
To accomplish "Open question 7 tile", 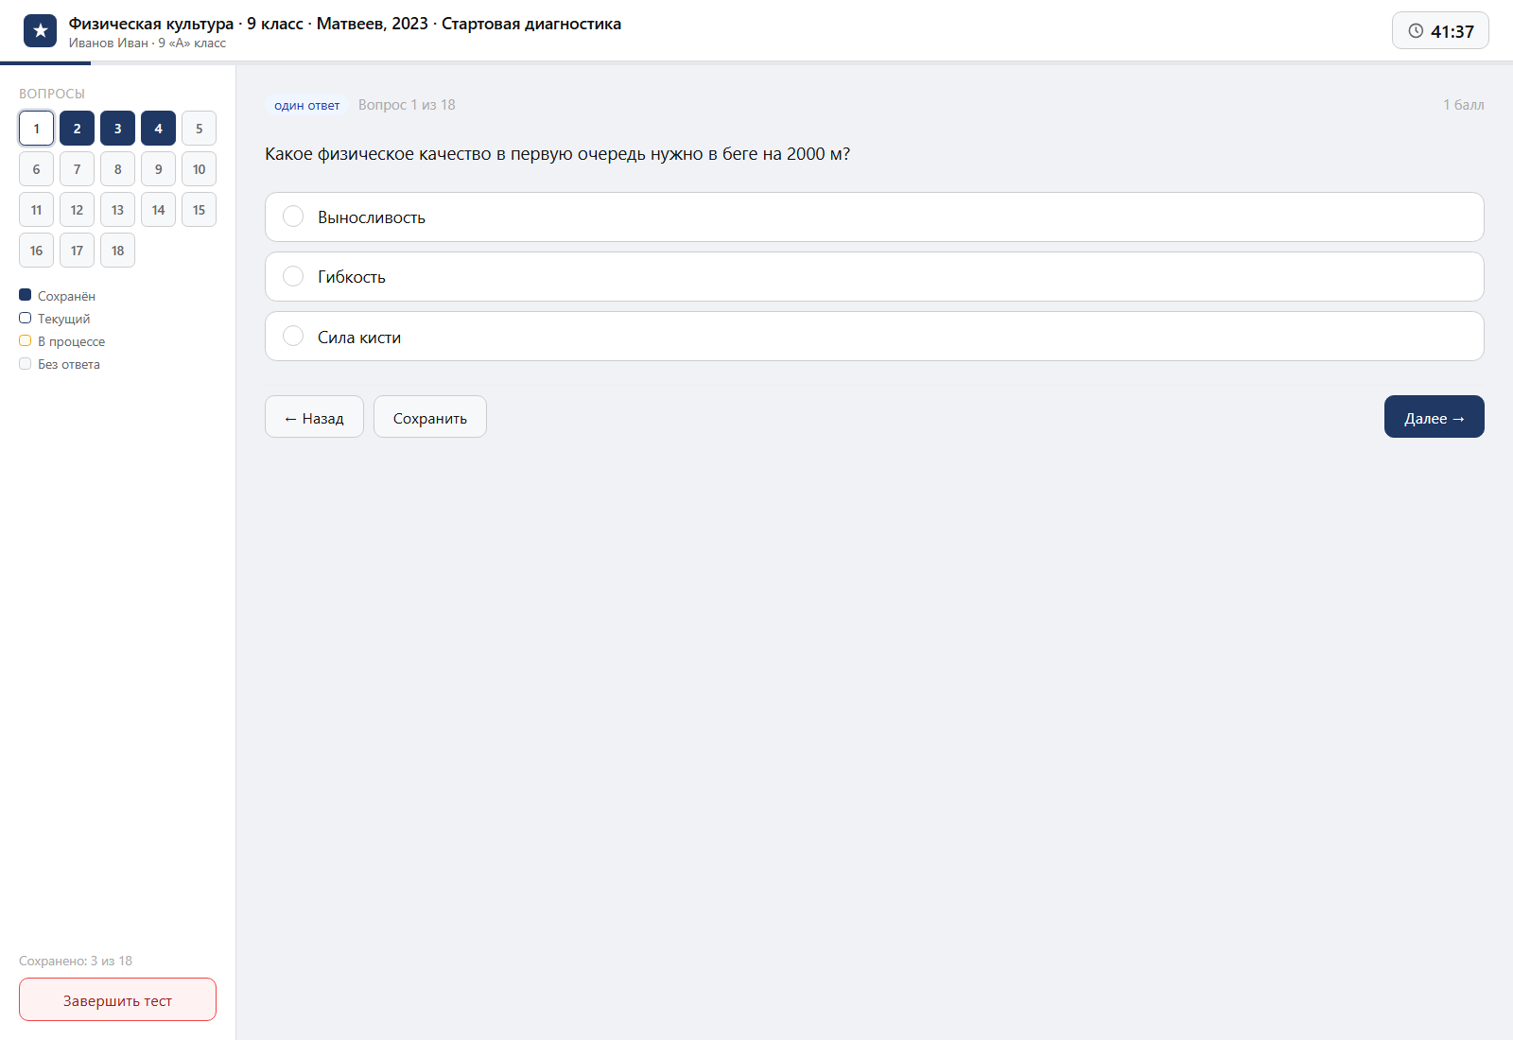I will [x=77, y=169].
